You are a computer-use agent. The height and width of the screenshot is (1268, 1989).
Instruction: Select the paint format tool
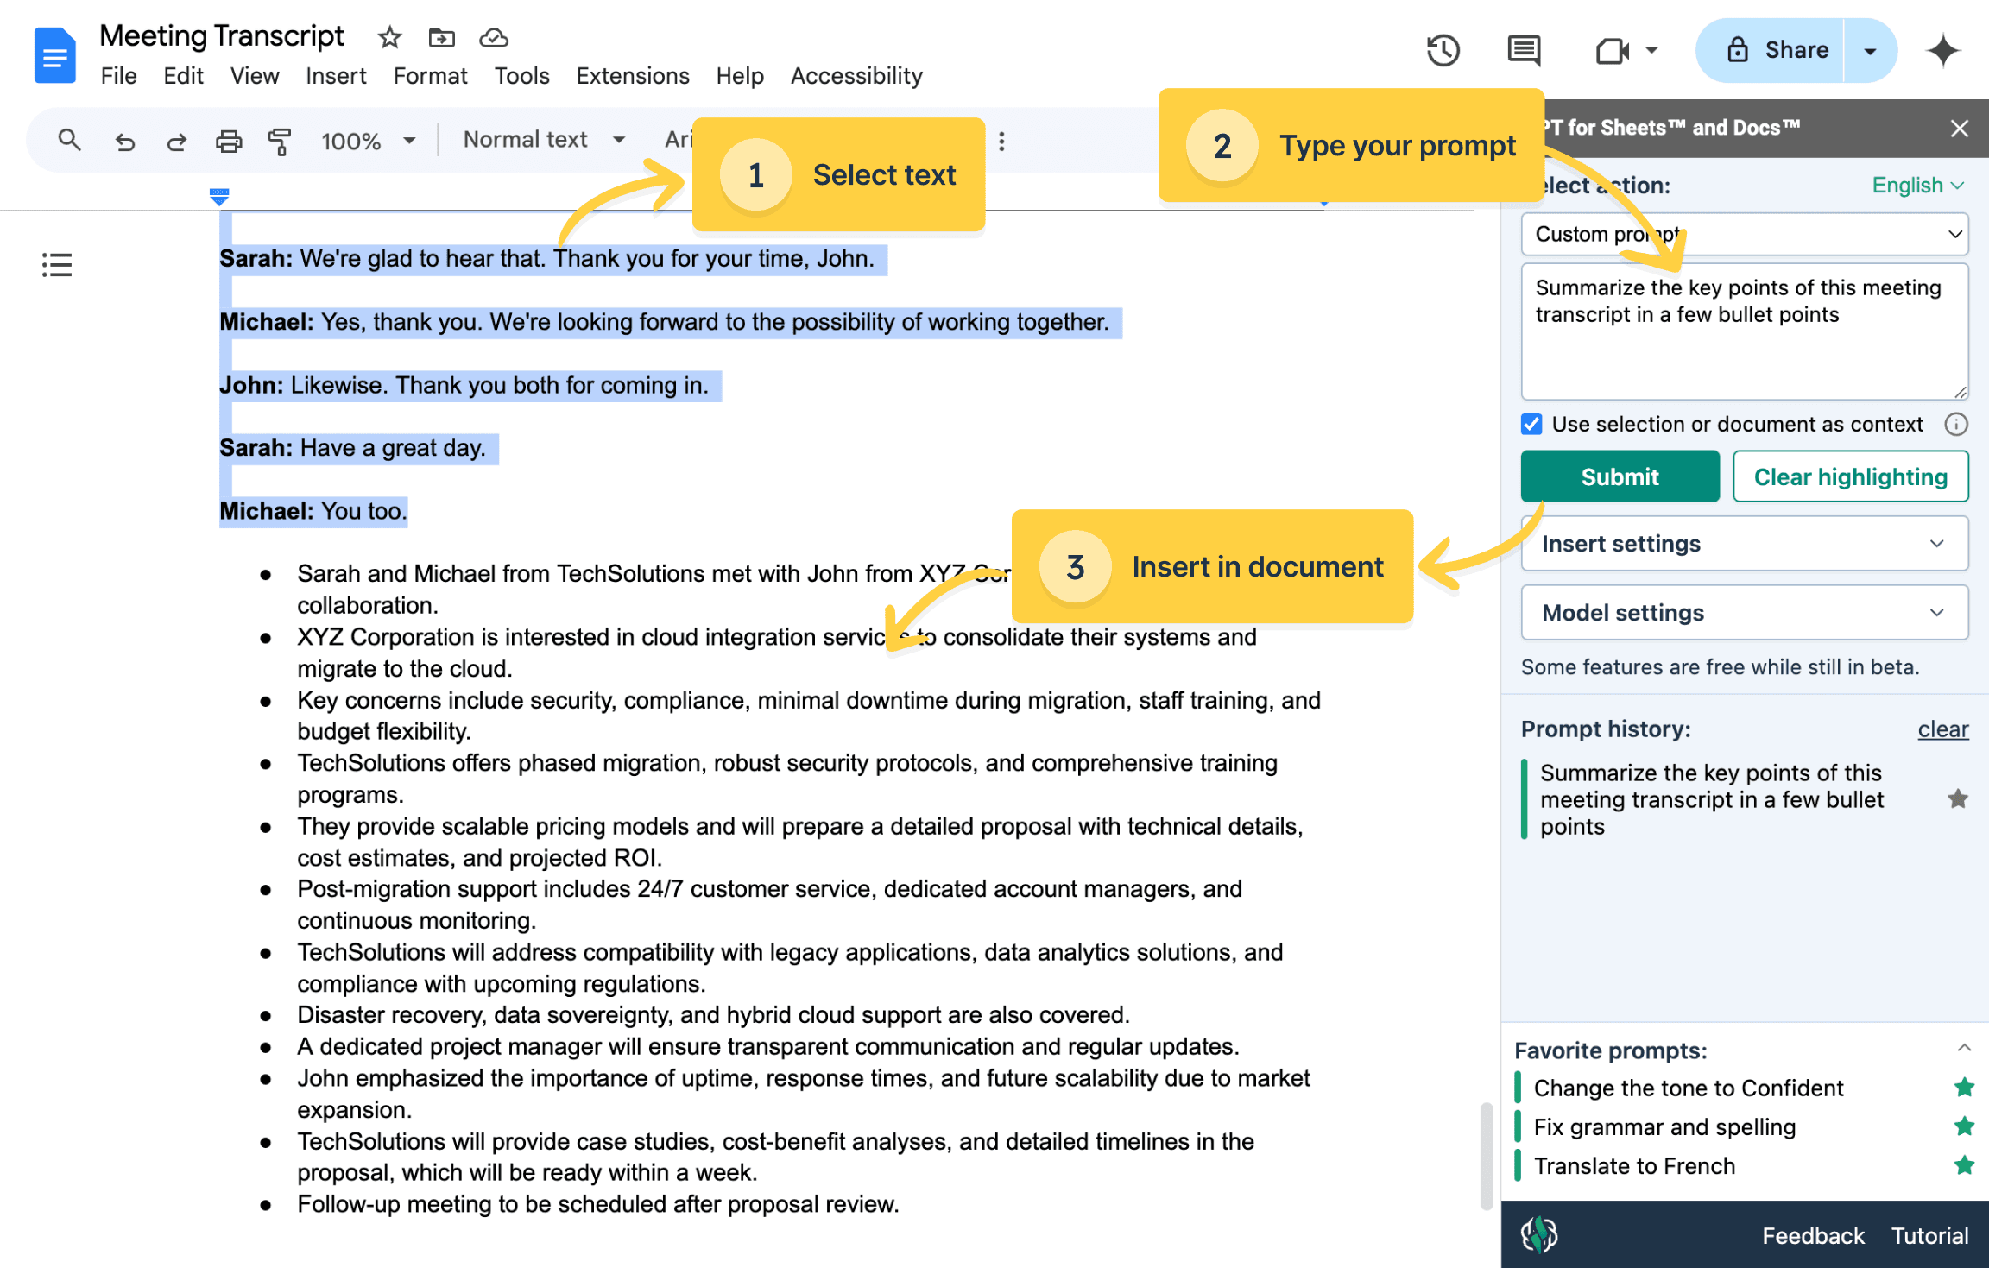pos(279,141)
